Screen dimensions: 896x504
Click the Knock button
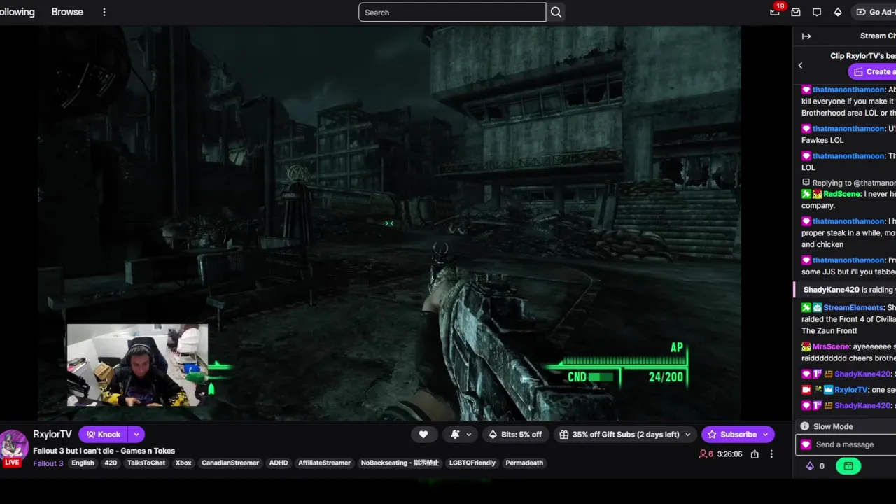click(104, 434)
